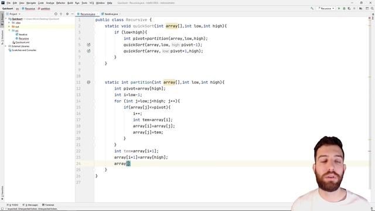This screenshot has height=211, width=375.
Task: Click src in the breadcrumb bar
Action: tap(17, 8)
